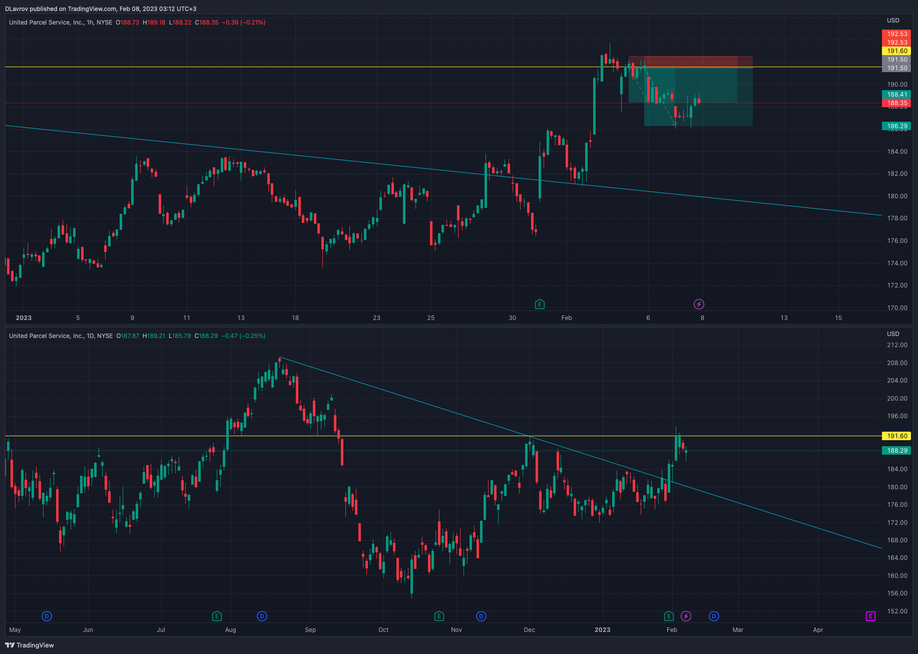The height and width of the screenshot is (654, 918).
Task: Click the 30 date label on hourly axis
Action: pyautogui.click(x=512, y=318)
